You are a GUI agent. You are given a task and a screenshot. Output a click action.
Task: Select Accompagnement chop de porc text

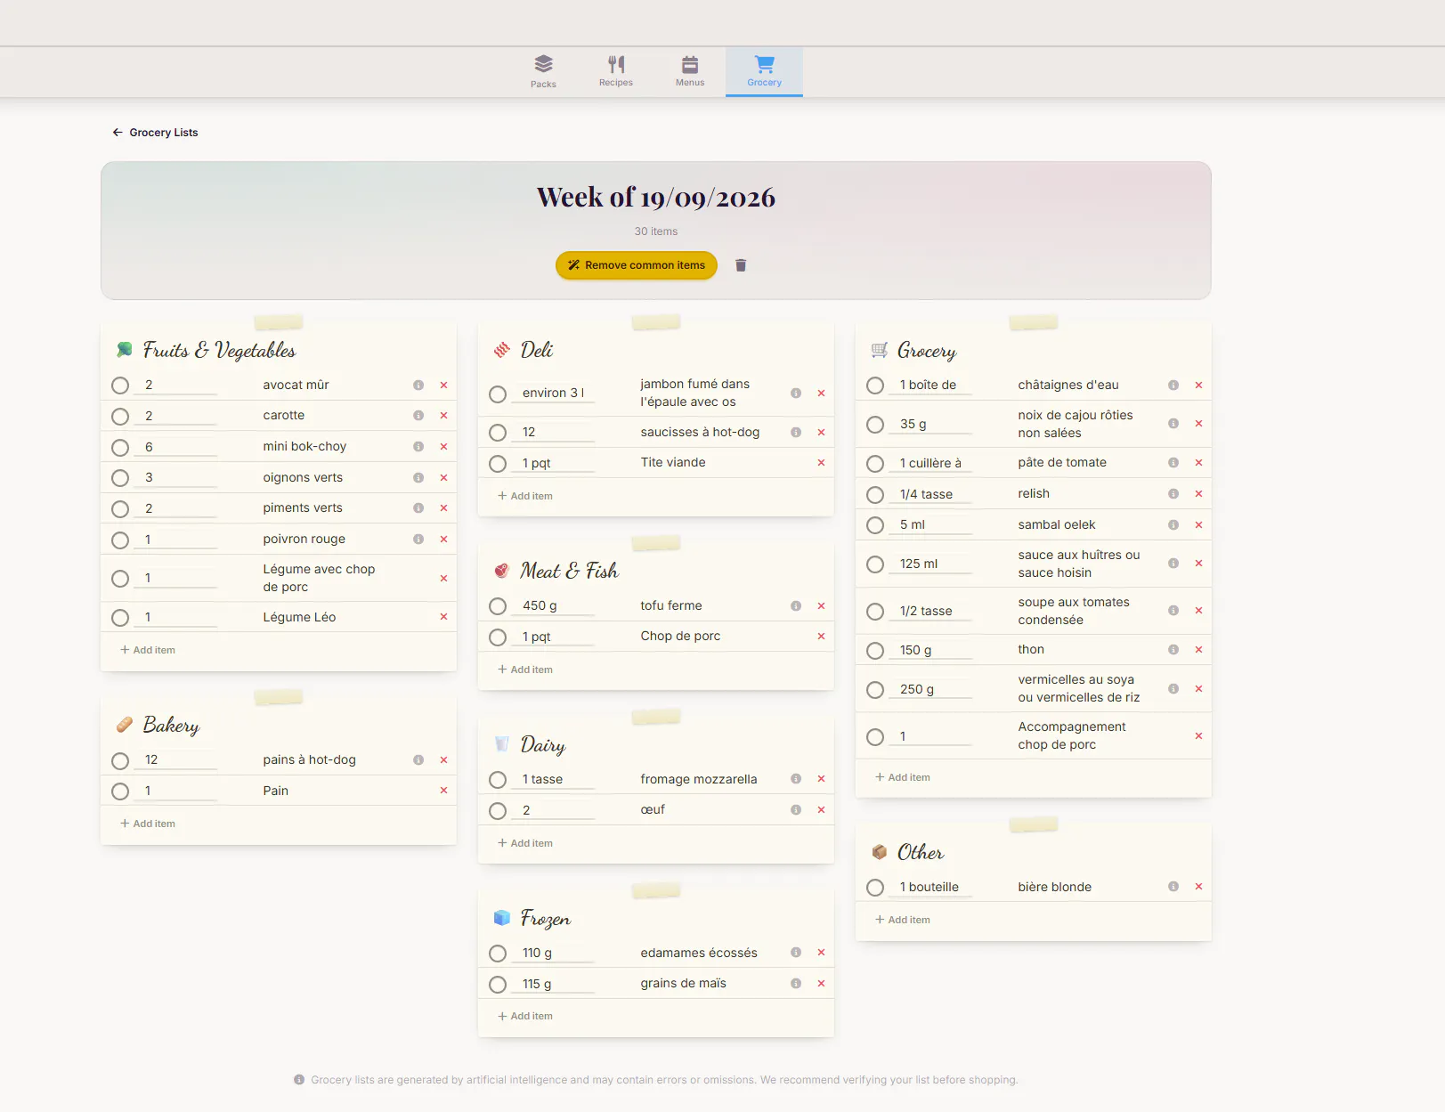point(1072,735)
